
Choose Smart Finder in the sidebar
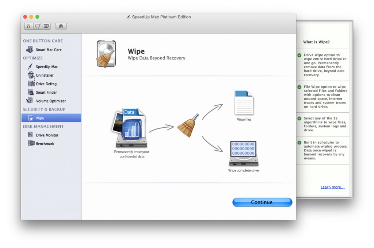click(x=51, y=92)
